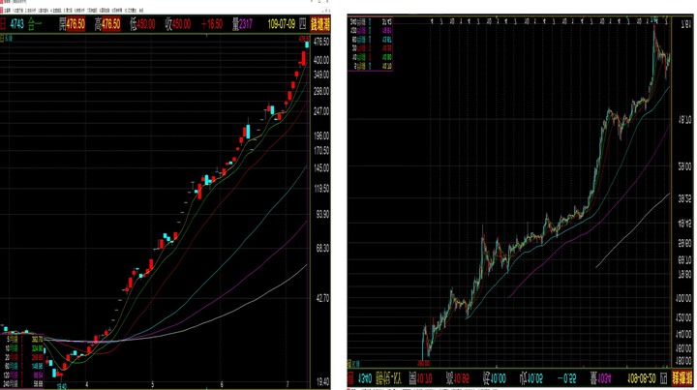Screen dimensions: 697x390
Task: Click the mirrored 錢達潮 logo in right chart
Action: coord(681,379)
